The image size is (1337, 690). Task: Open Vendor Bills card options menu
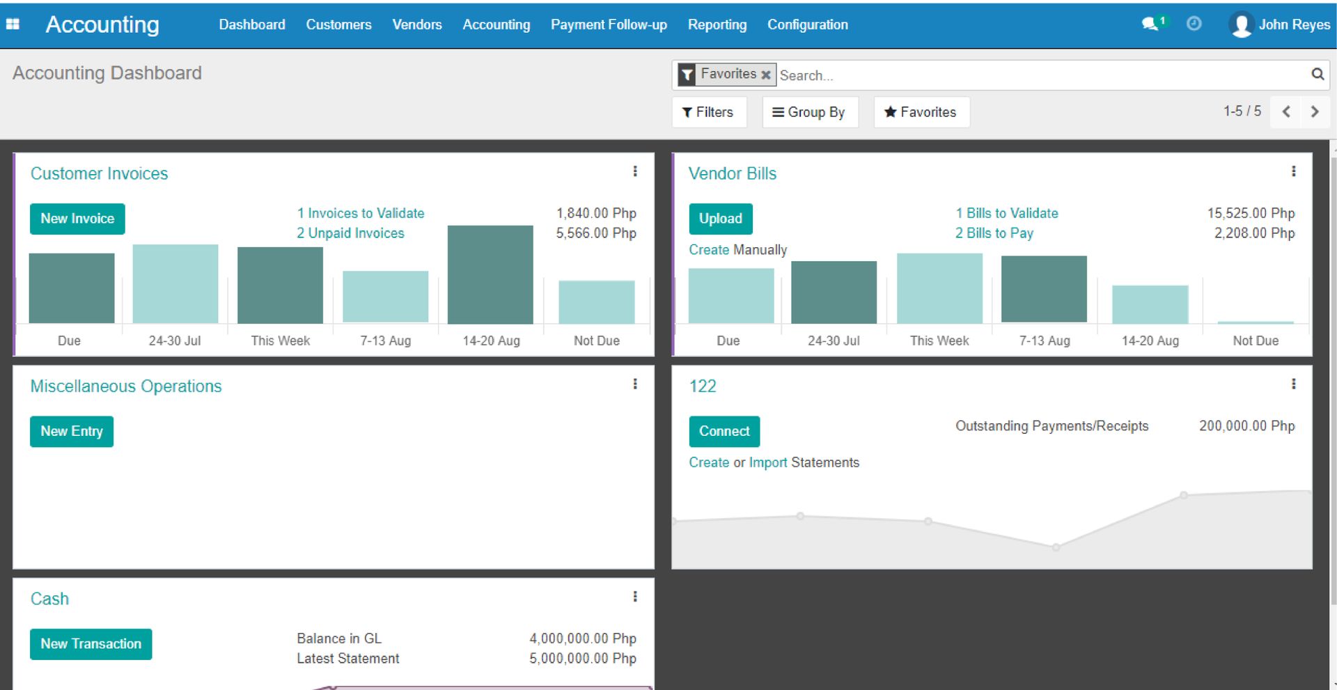point(1293,171)
